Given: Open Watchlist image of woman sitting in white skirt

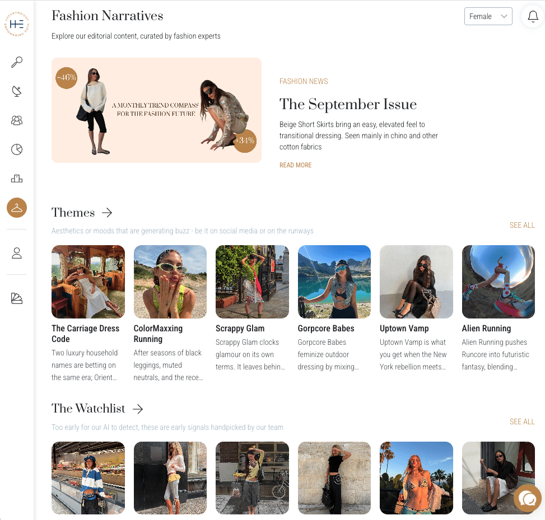Looking at the screenshot, I should coord(498,478).
